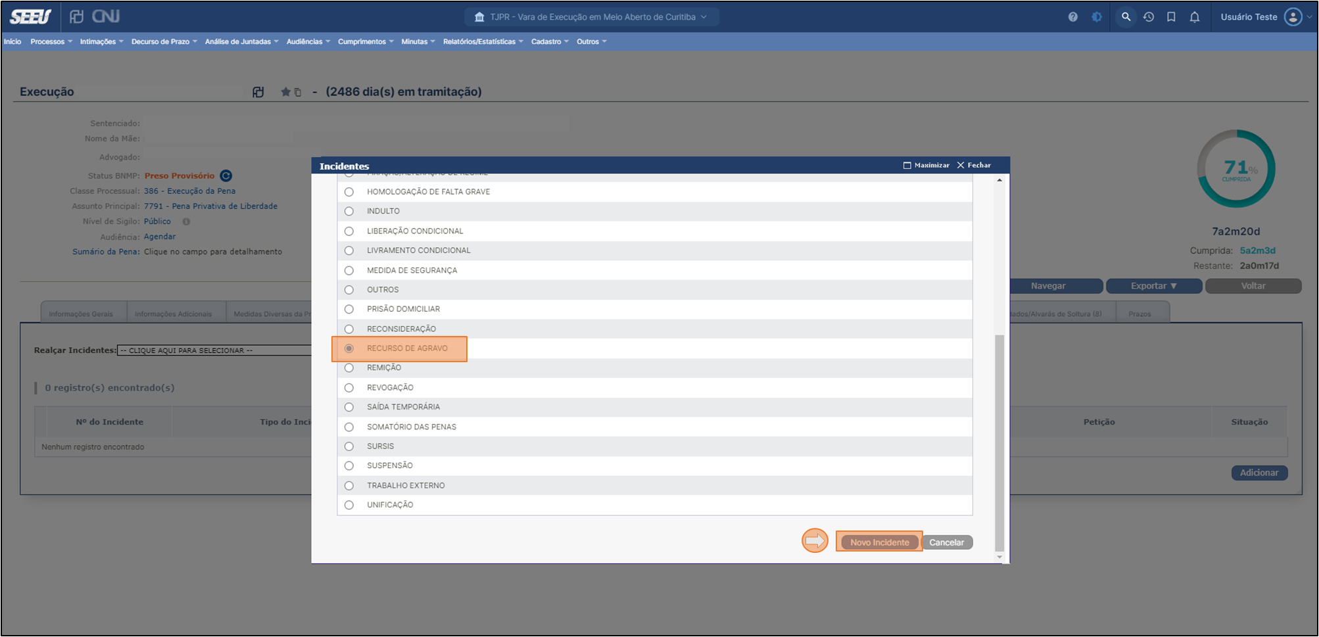Open the Exportar dropdown button
This screenshot has width=1319, height=637.
pos(1154,286)
